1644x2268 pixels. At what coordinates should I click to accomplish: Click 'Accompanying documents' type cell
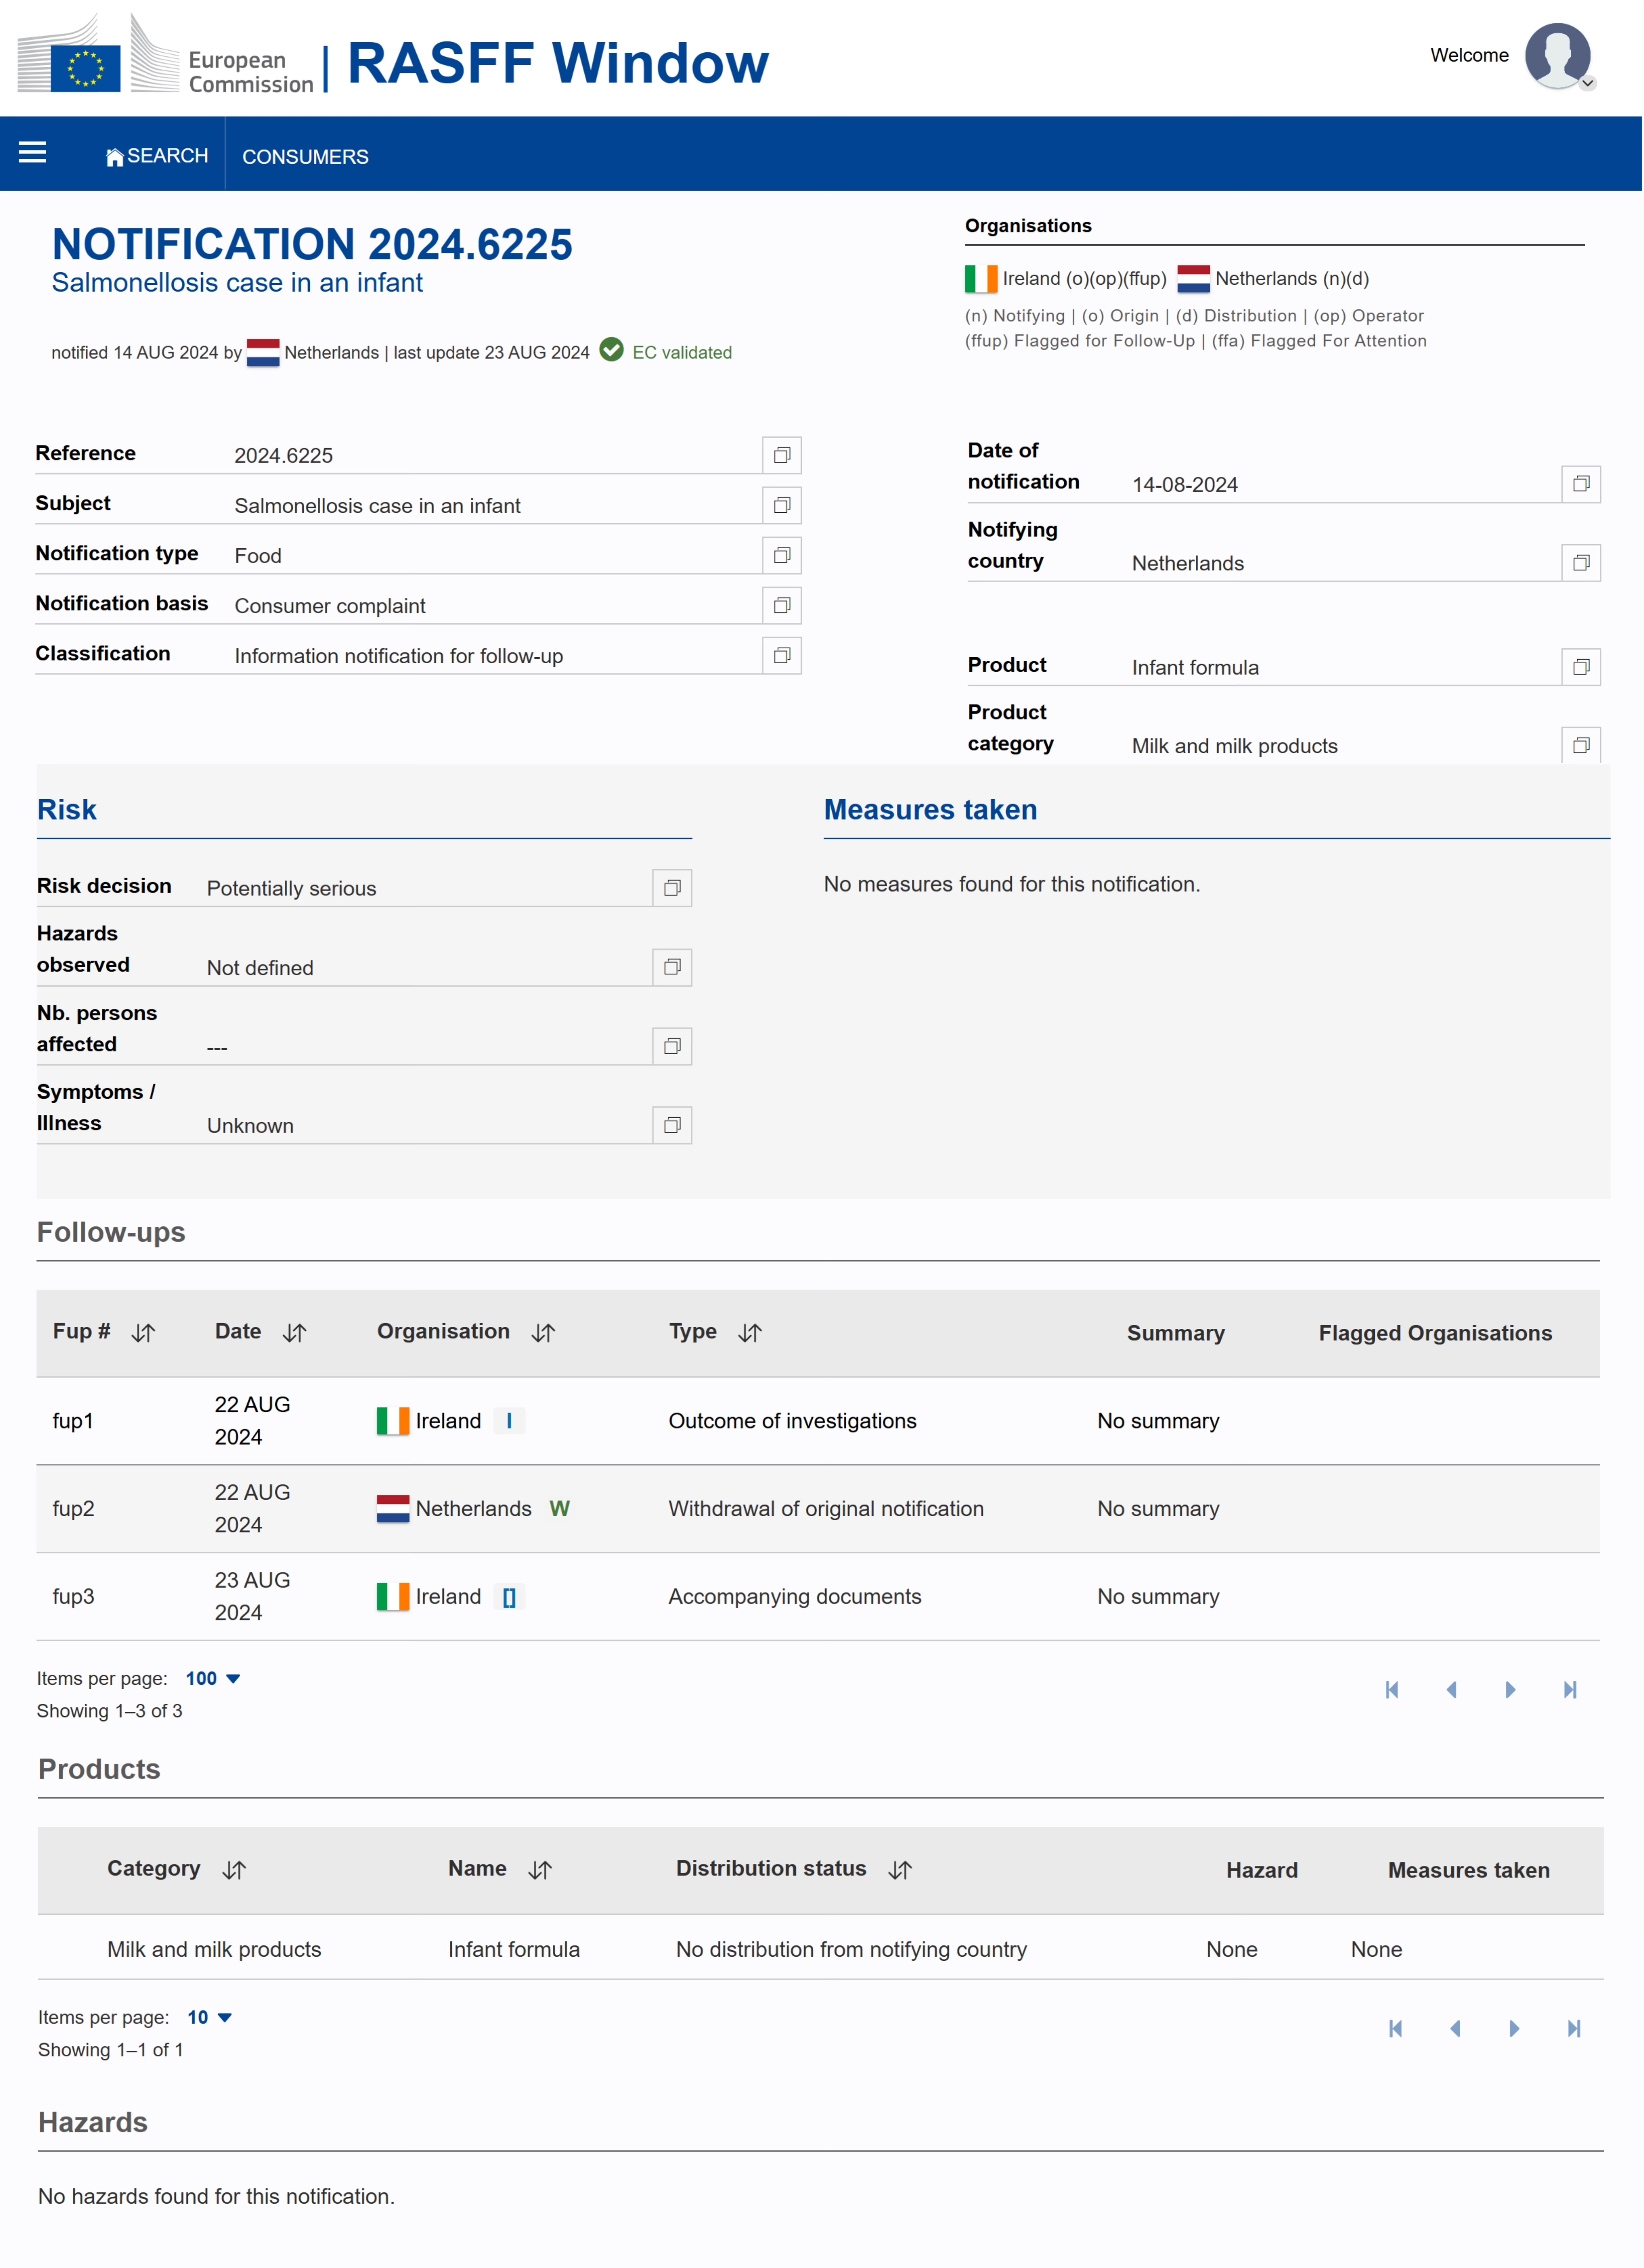(795, 1597)
